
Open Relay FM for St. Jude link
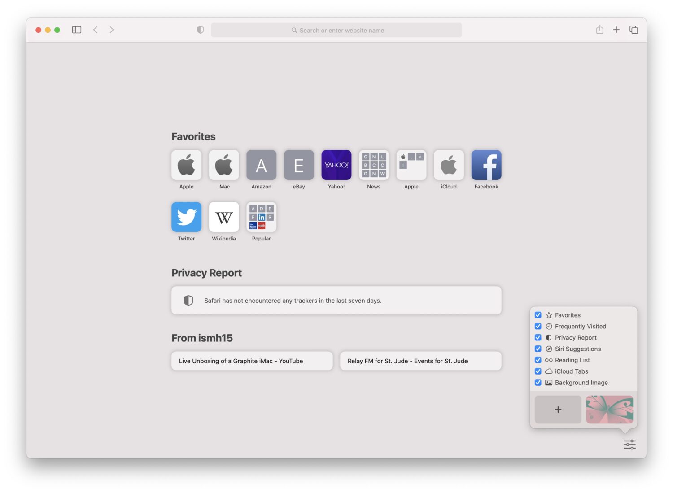click(x=421, y=361)
